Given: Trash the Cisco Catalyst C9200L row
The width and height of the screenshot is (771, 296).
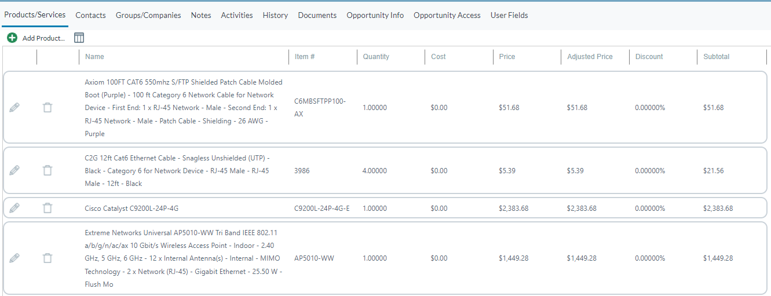Looking at the screenshot, I should point(47,208).
